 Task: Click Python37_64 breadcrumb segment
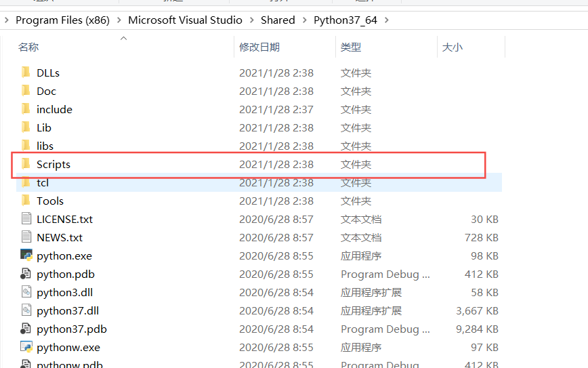coord(345,20)
